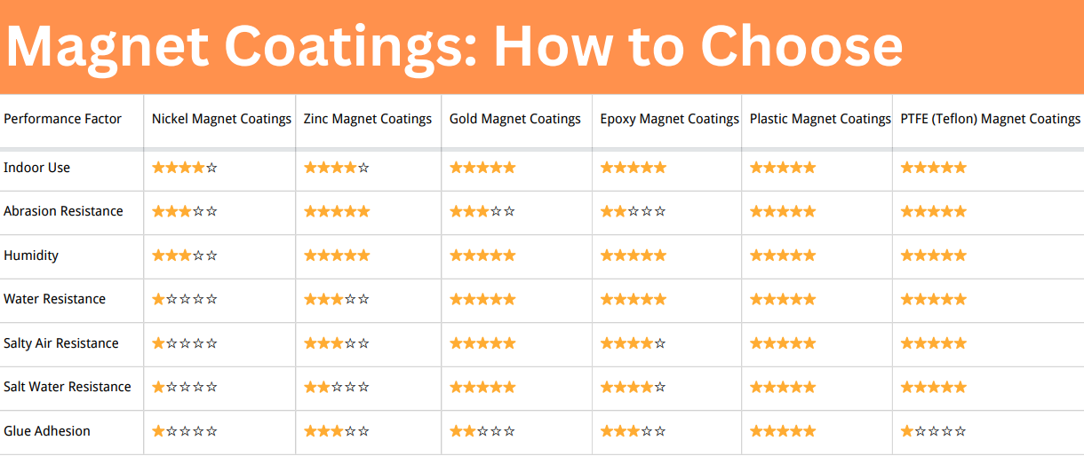1084x456 pixels.
Task: Select the Nickel Magnet Coatings column header
Action: [221, 119]
